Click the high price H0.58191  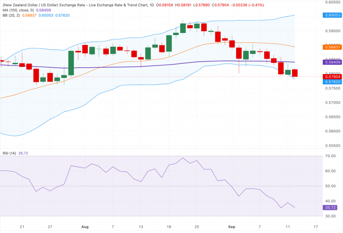183,5
